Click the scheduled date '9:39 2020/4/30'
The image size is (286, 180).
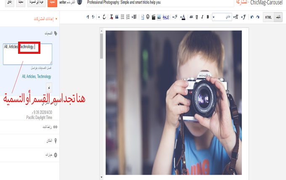(x=42, y=112)
